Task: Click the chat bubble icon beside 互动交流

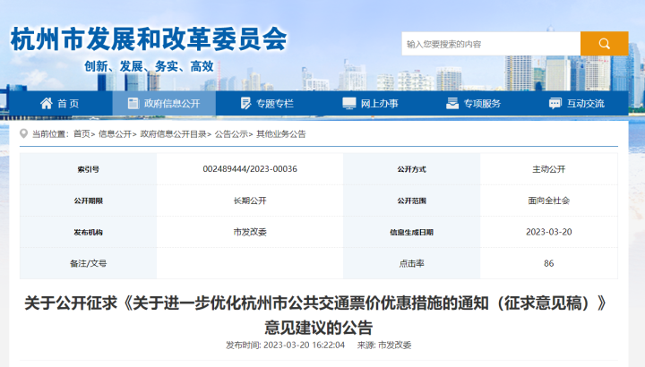Action: tap(555, 103)
